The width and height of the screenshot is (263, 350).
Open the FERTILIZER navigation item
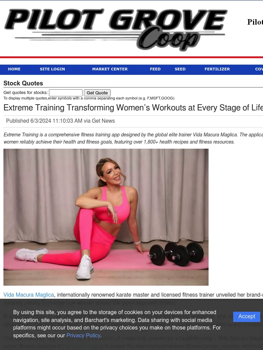coord(217,69)
